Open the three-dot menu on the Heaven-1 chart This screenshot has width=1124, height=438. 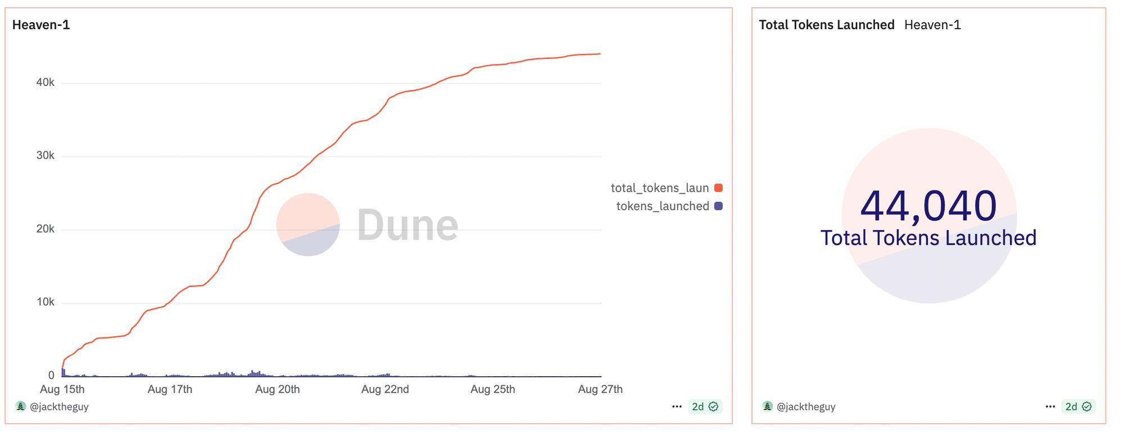(677, 407)
